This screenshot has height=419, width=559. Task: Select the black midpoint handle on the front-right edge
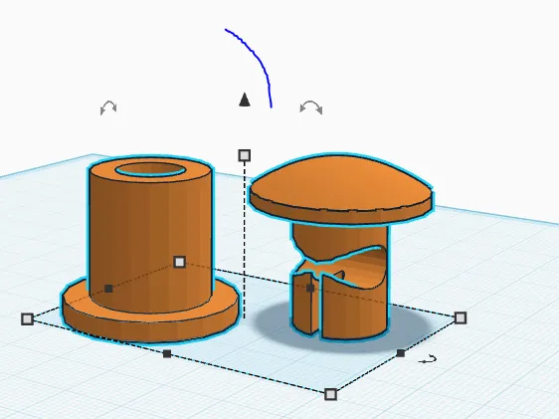tap(401, 353)
